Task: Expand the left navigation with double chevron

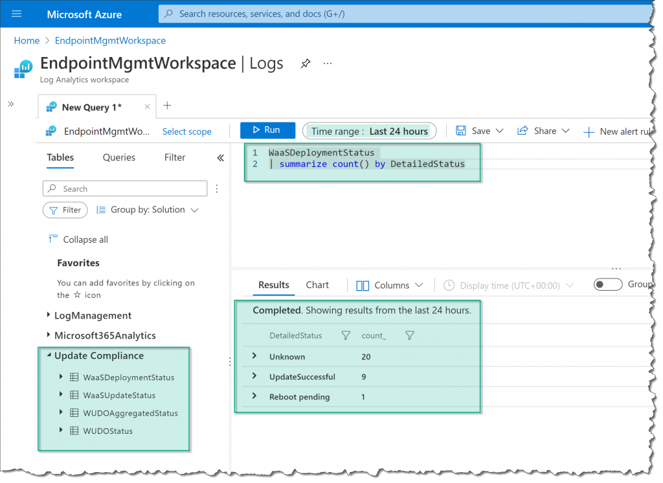Action: coord(11,104)
